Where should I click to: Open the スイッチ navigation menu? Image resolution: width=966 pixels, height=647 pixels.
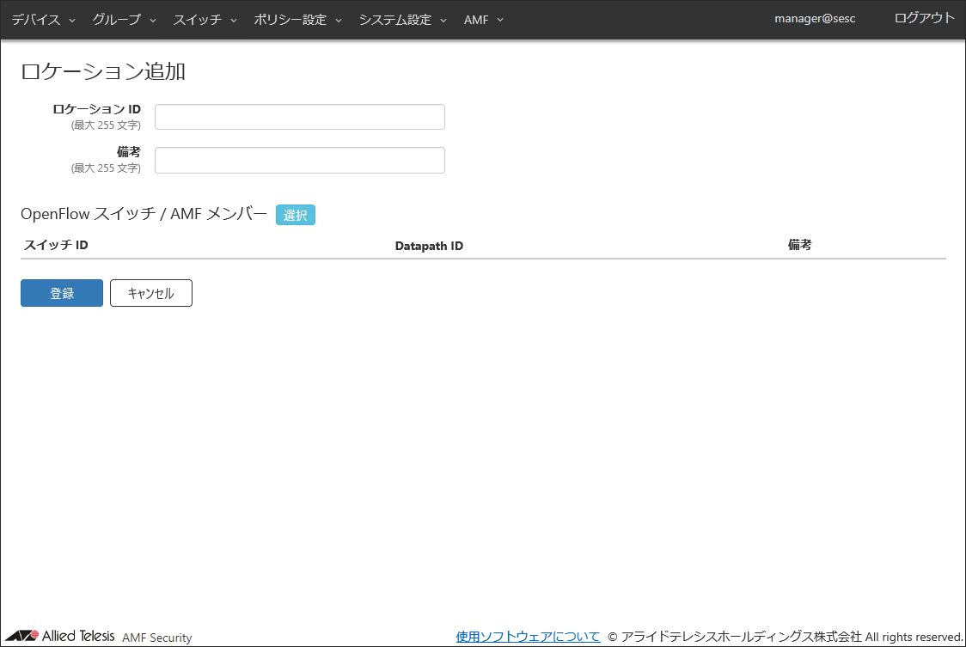click(205, 20)
